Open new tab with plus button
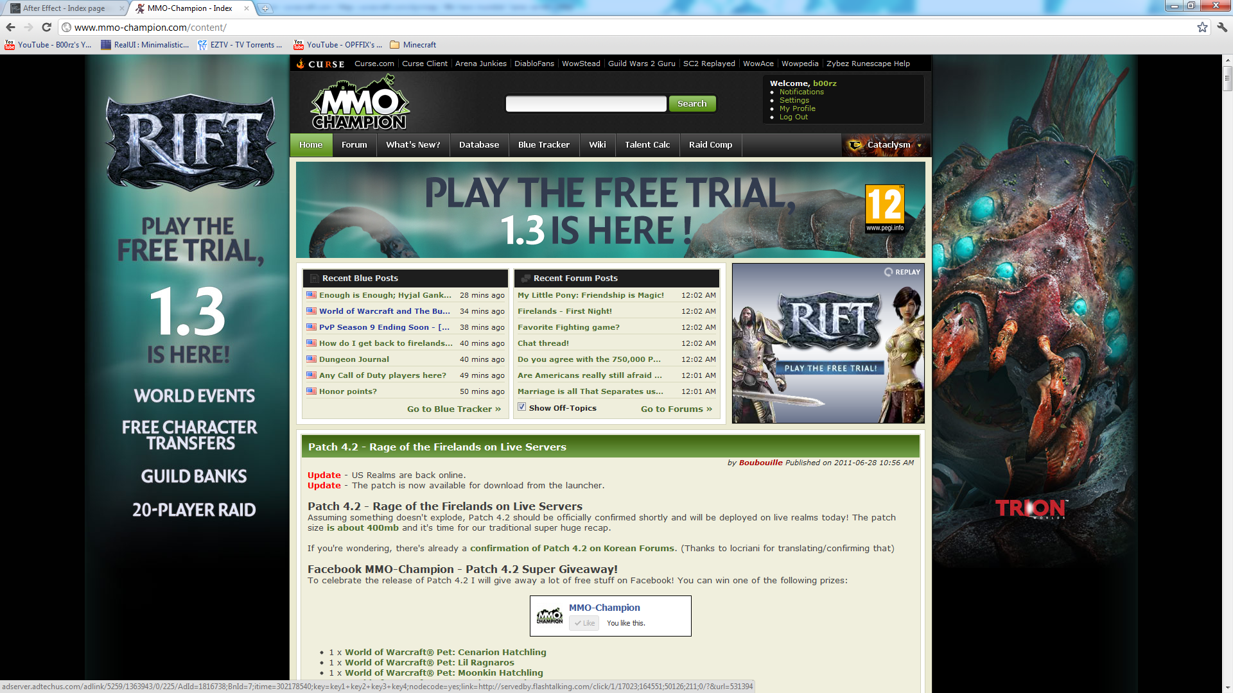1233x693 pixels. pos(265,8)
